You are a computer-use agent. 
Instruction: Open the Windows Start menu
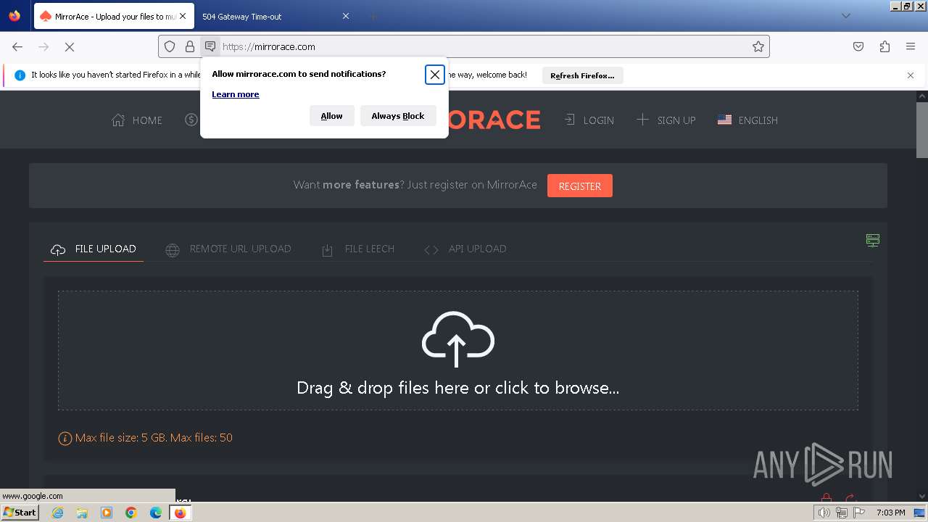click(x=20, y=513)
